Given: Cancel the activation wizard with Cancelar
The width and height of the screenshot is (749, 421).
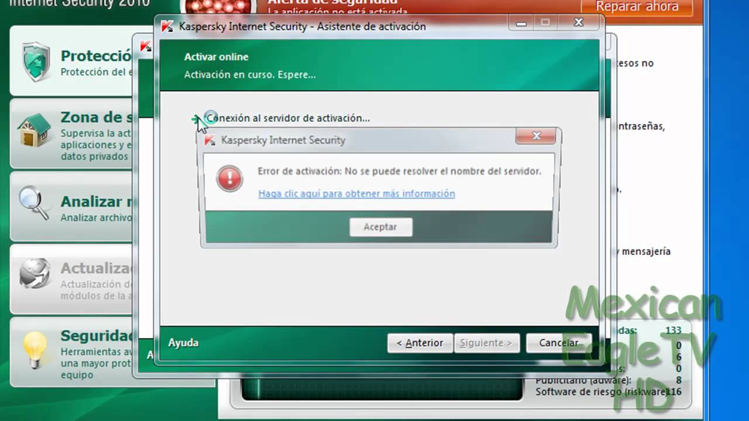Looking at the screenshot, I should 558,343.
